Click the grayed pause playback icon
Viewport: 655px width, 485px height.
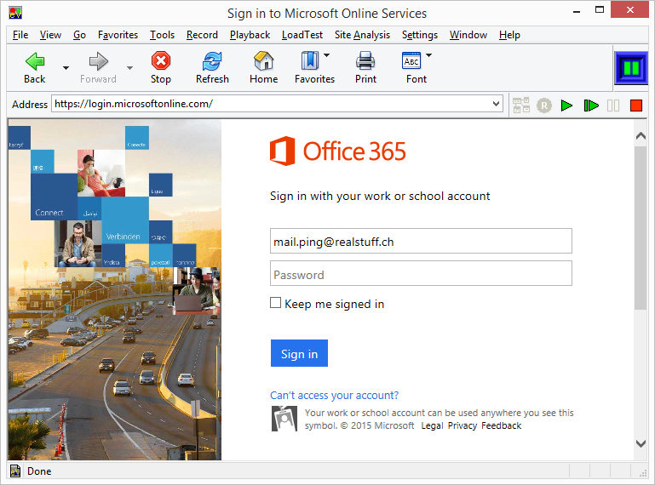point(613,106)
